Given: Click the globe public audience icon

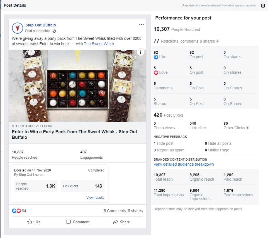Looking at the screenshot, I should click(x=54, y=31).
